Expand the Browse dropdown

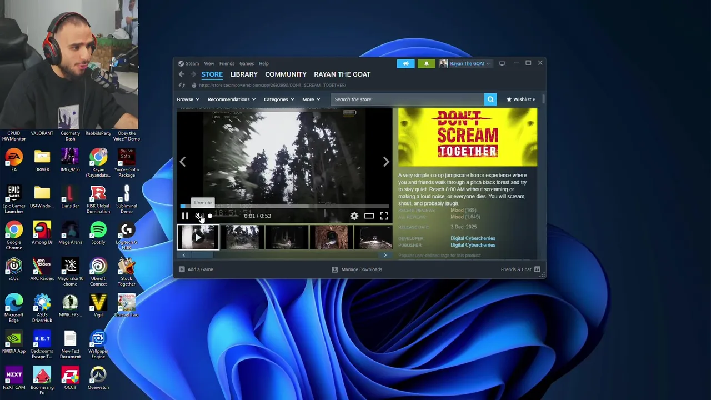(x=188, y=99)
